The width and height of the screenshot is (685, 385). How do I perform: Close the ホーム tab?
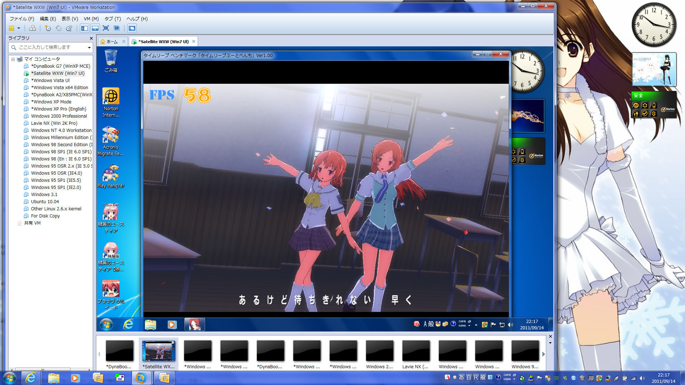coord(124,41)
